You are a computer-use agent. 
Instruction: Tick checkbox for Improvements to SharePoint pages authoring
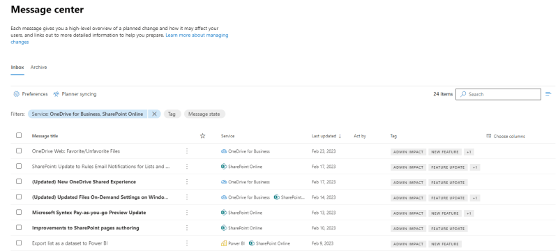click(x=19, y=227)
